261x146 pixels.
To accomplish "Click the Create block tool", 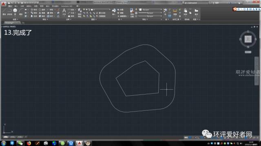I will [120, 10].
